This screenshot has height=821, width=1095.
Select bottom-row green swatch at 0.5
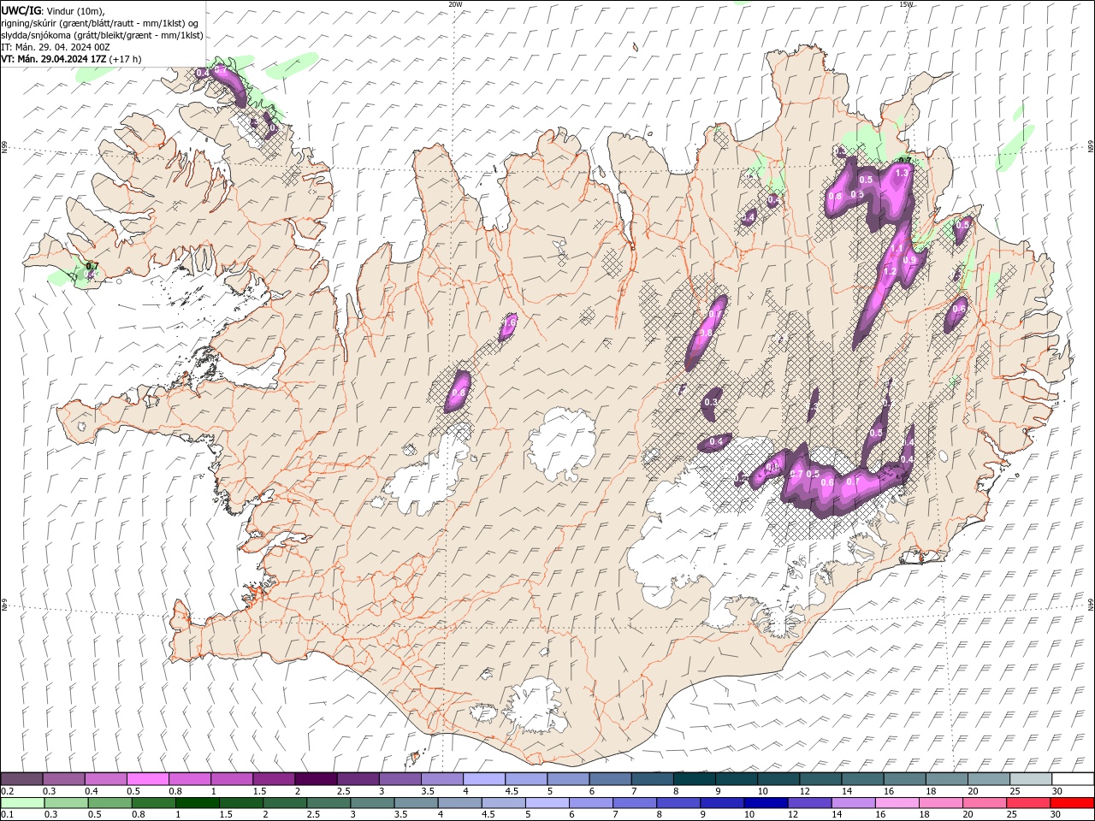[x=109, y=803]
